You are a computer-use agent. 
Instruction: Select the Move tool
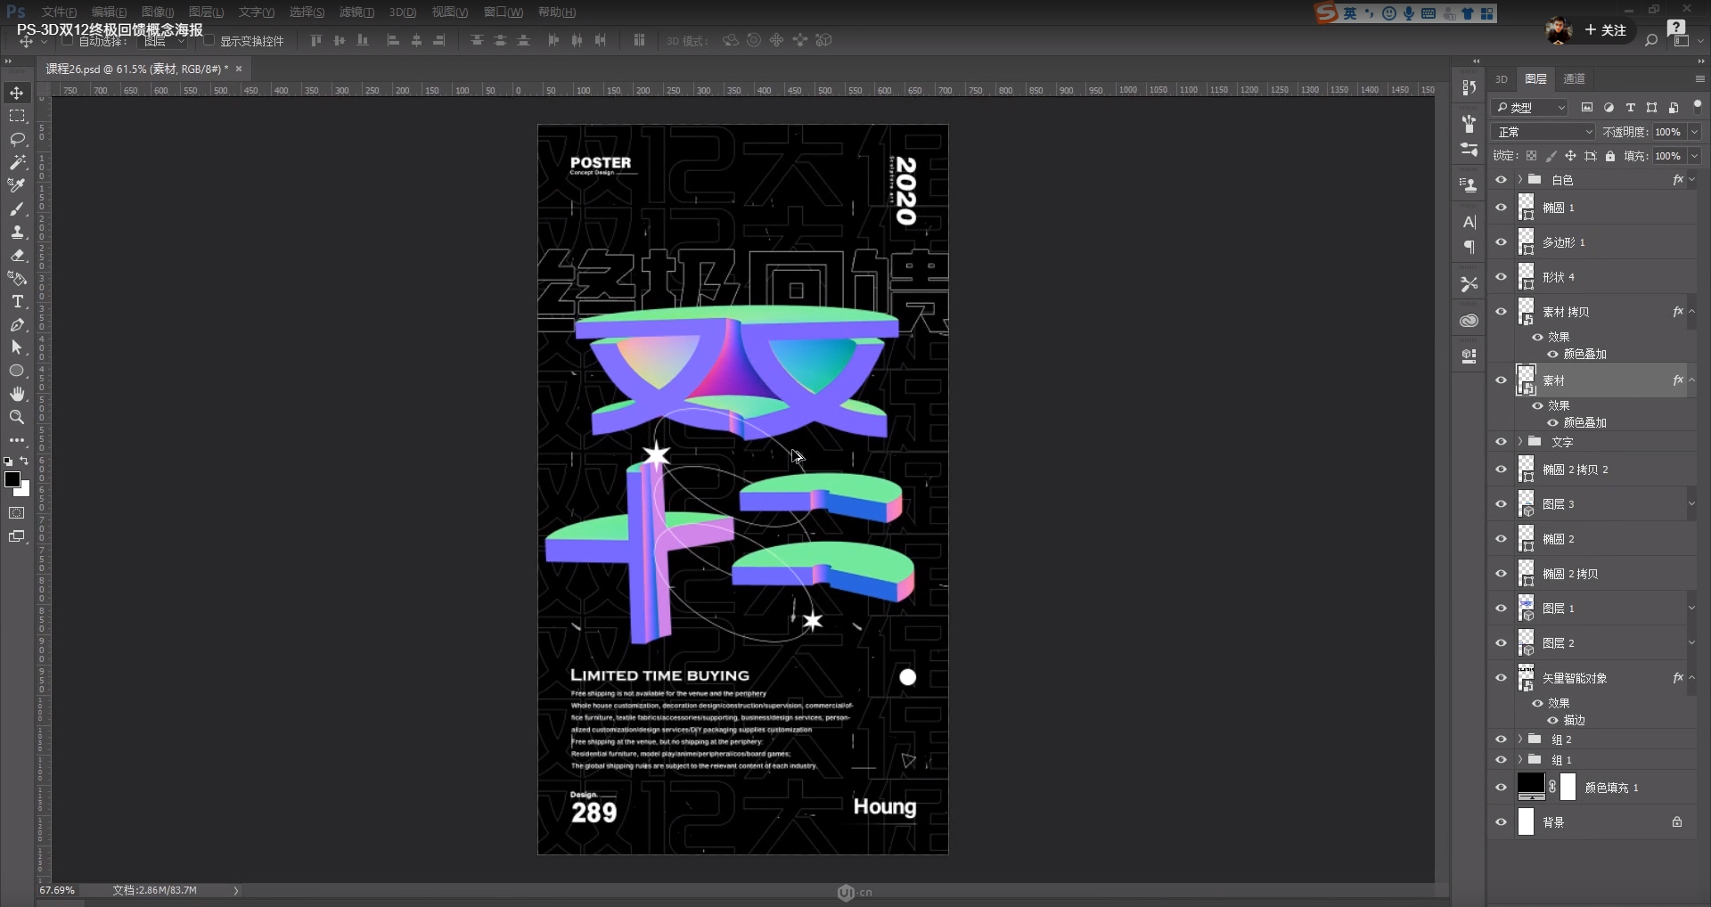(x=17, y=93)
